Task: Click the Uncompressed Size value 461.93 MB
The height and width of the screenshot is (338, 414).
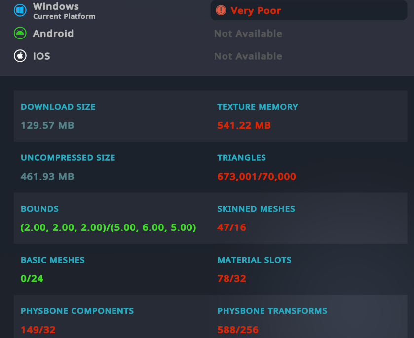Action: 47,176
